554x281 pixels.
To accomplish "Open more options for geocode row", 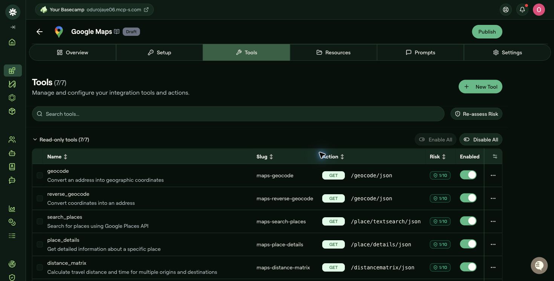I will 493,175.
